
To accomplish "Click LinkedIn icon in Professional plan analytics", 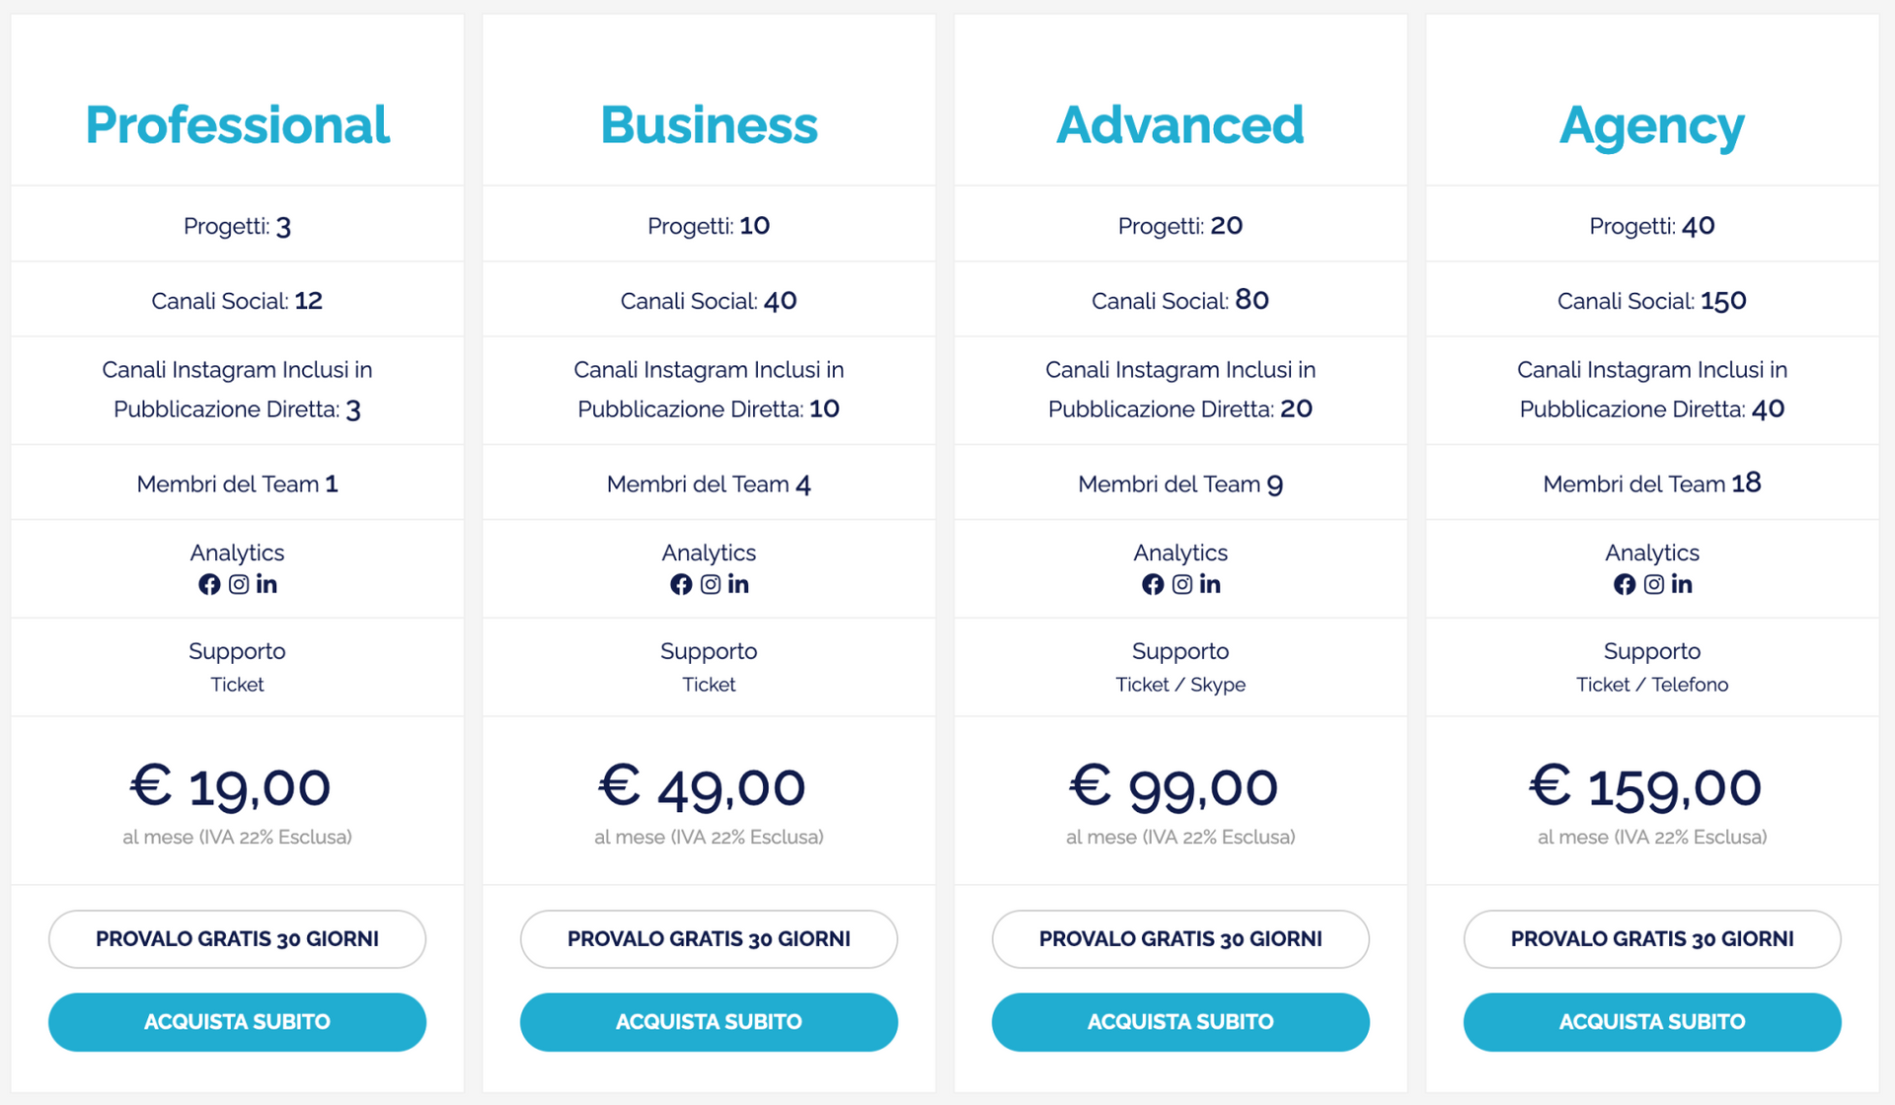I will [266, 584].
